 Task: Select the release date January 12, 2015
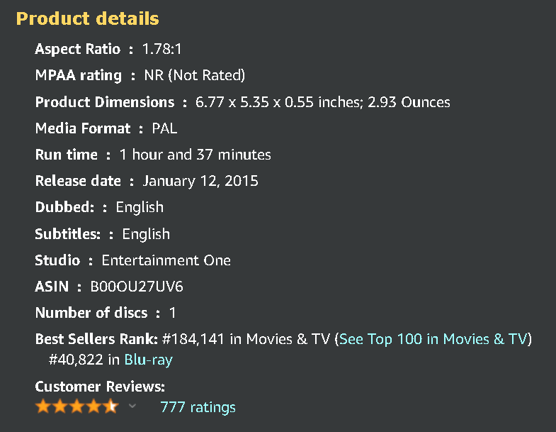200,181
